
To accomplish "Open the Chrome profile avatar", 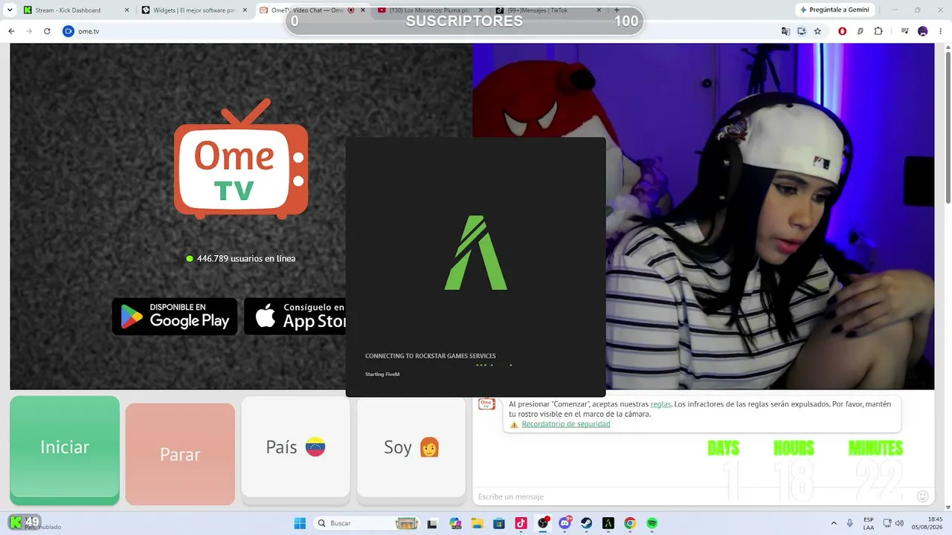I will pos(922,31).
